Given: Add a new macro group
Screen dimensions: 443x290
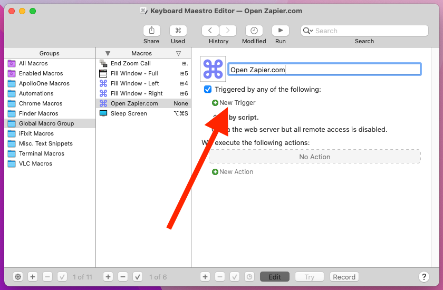Looking at the screenshot, I should 33,277.
